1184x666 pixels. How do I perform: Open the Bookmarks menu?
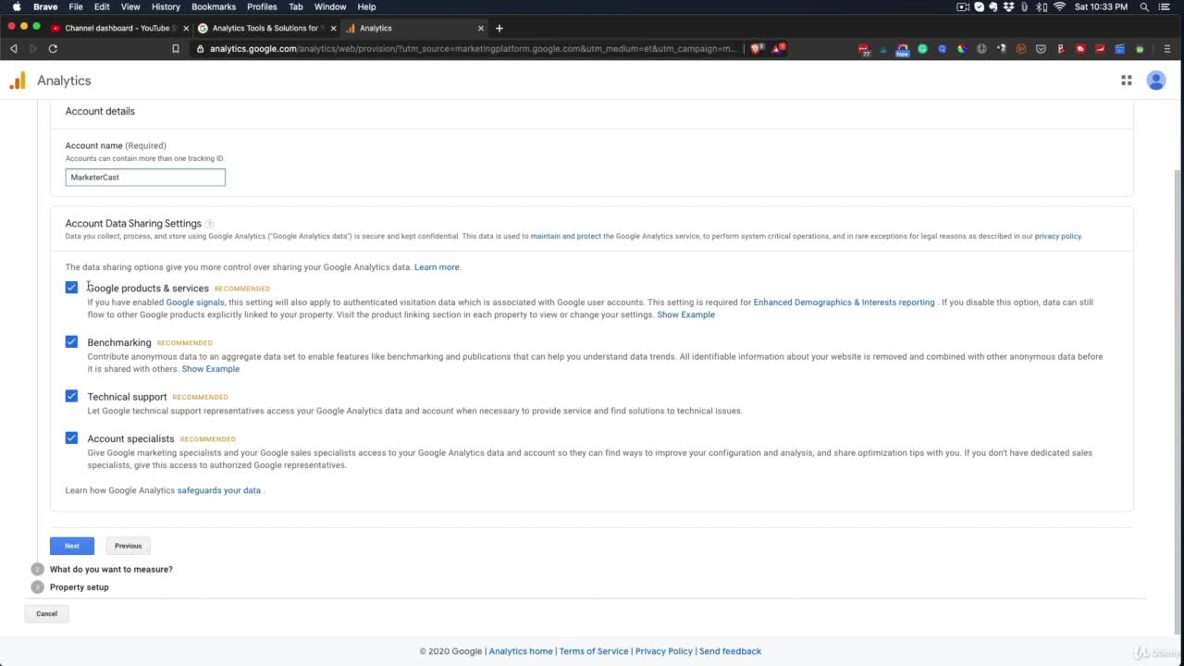214,6
